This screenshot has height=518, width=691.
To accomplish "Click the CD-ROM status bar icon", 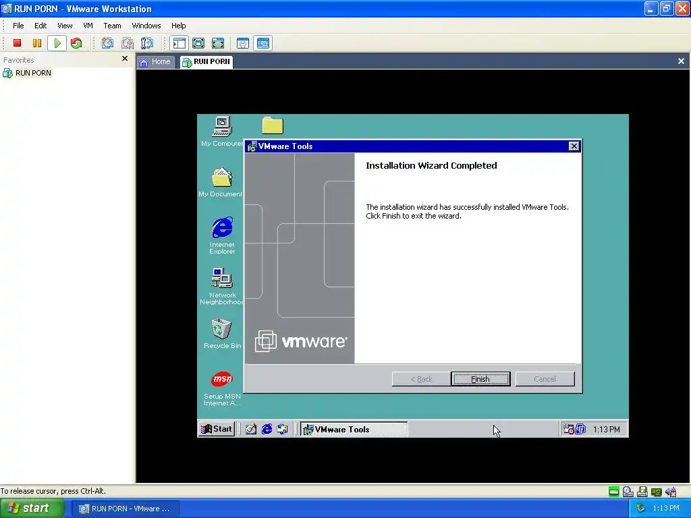I will (628, 492).
